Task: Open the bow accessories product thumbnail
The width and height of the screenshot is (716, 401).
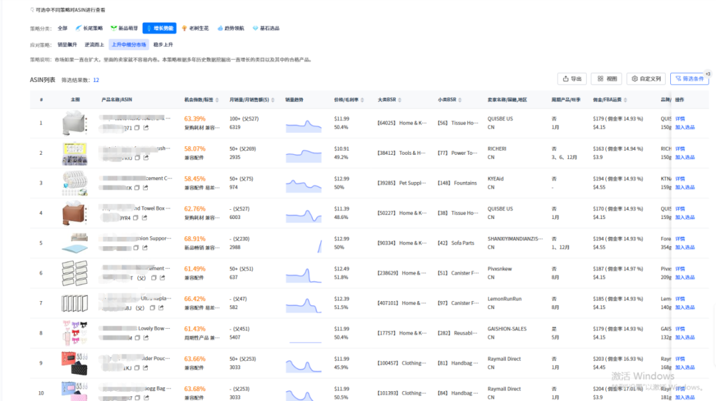Action: (x=74, y=333)
